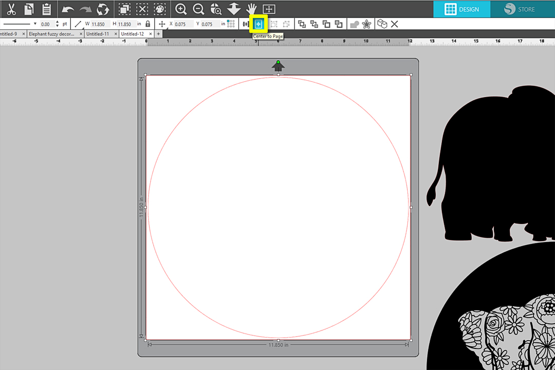Click the H height field
The height and width of the screenshot is (370, 555).
[126, 24]
